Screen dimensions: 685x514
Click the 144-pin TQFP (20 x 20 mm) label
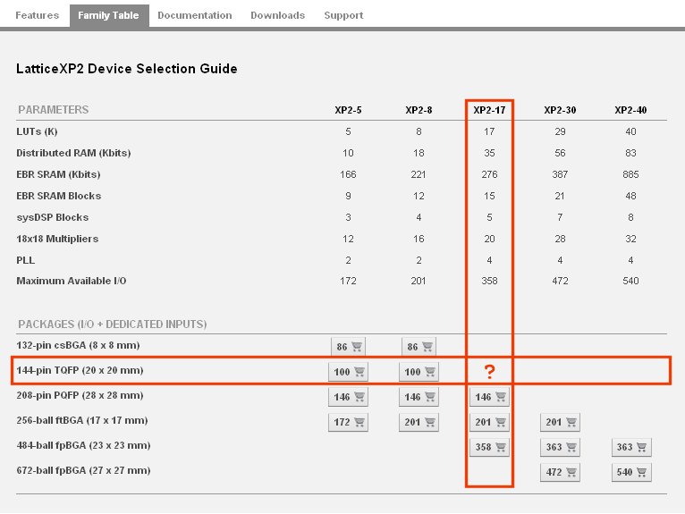pyautogui.click(x=80, y=370)
